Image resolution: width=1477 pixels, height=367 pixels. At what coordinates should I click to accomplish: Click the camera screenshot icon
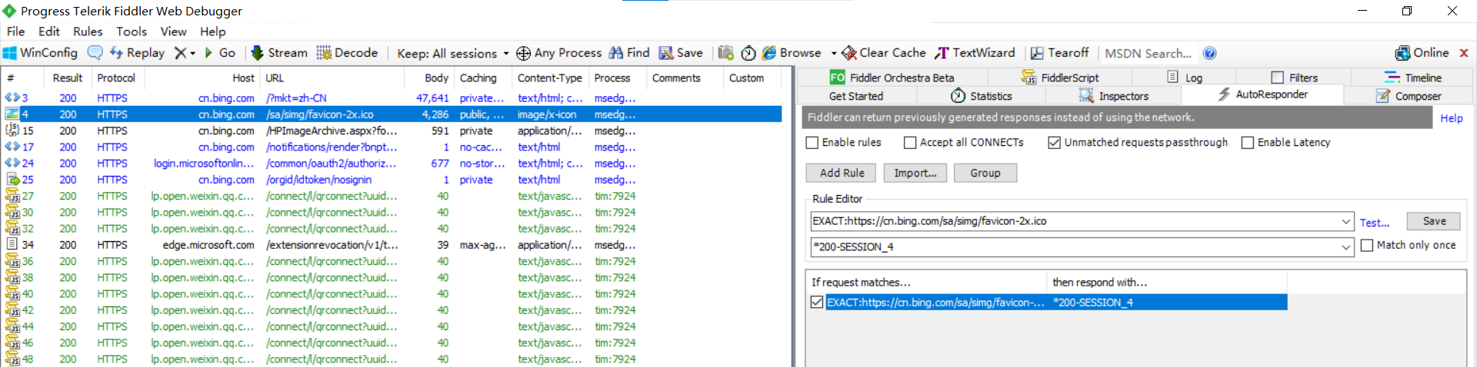pyautogui.click(x=725, y=53)
